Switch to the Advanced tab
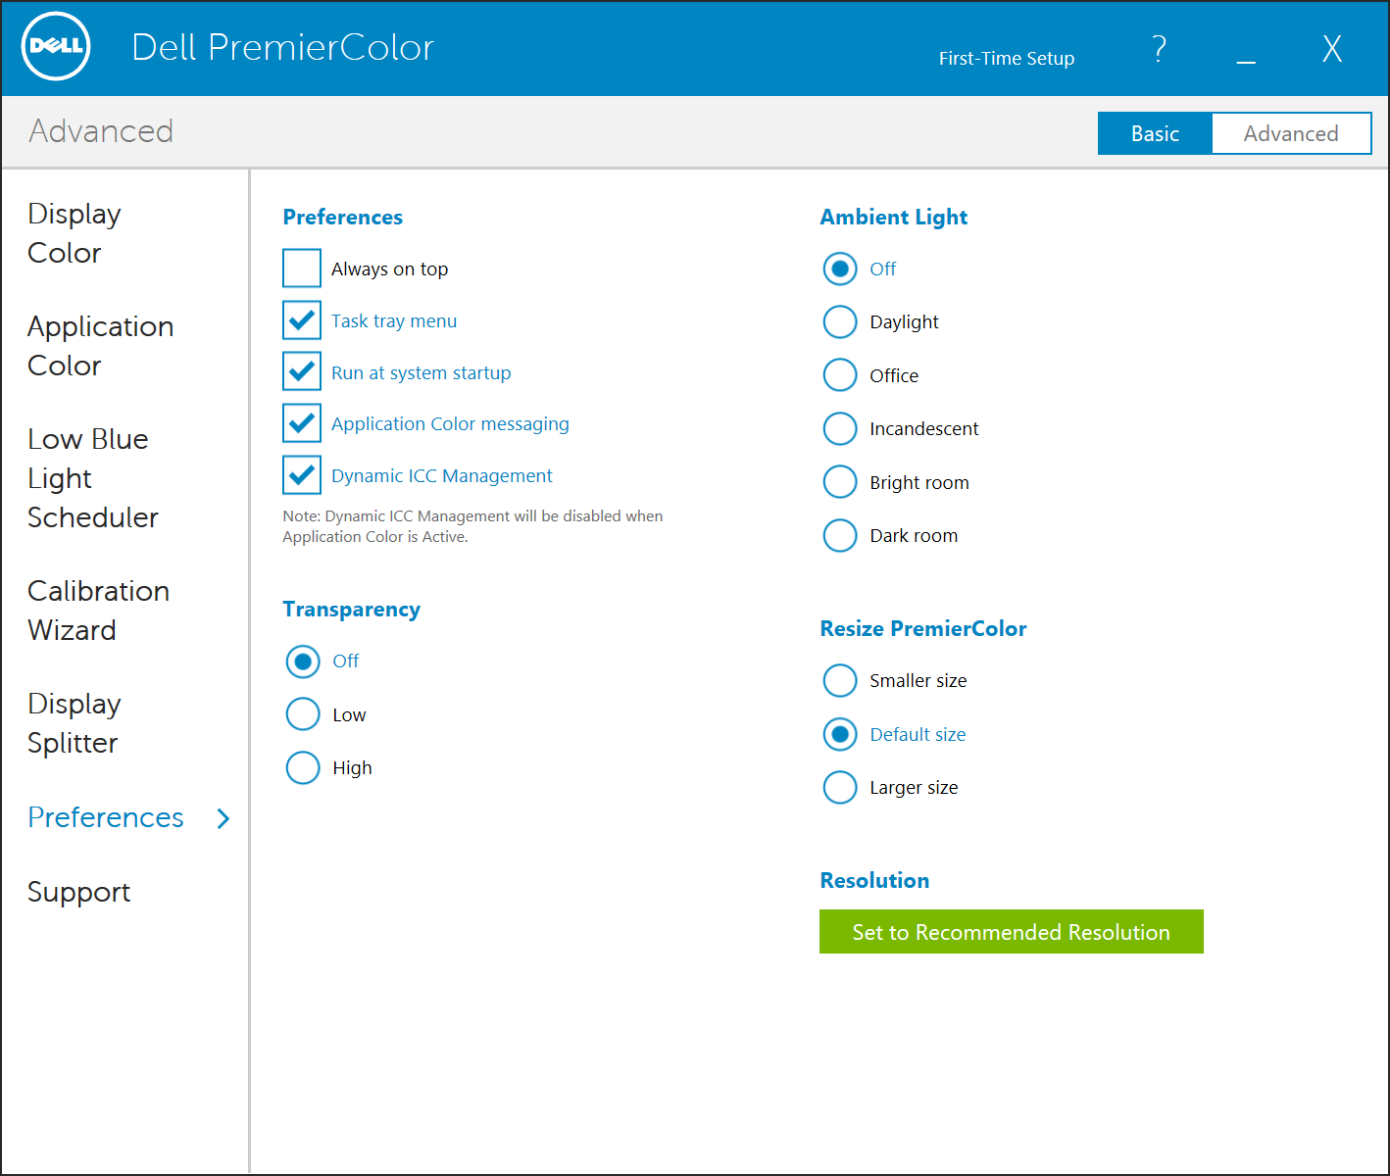This screenshot has width=1390, height=1176. (x=1291, y=133)
